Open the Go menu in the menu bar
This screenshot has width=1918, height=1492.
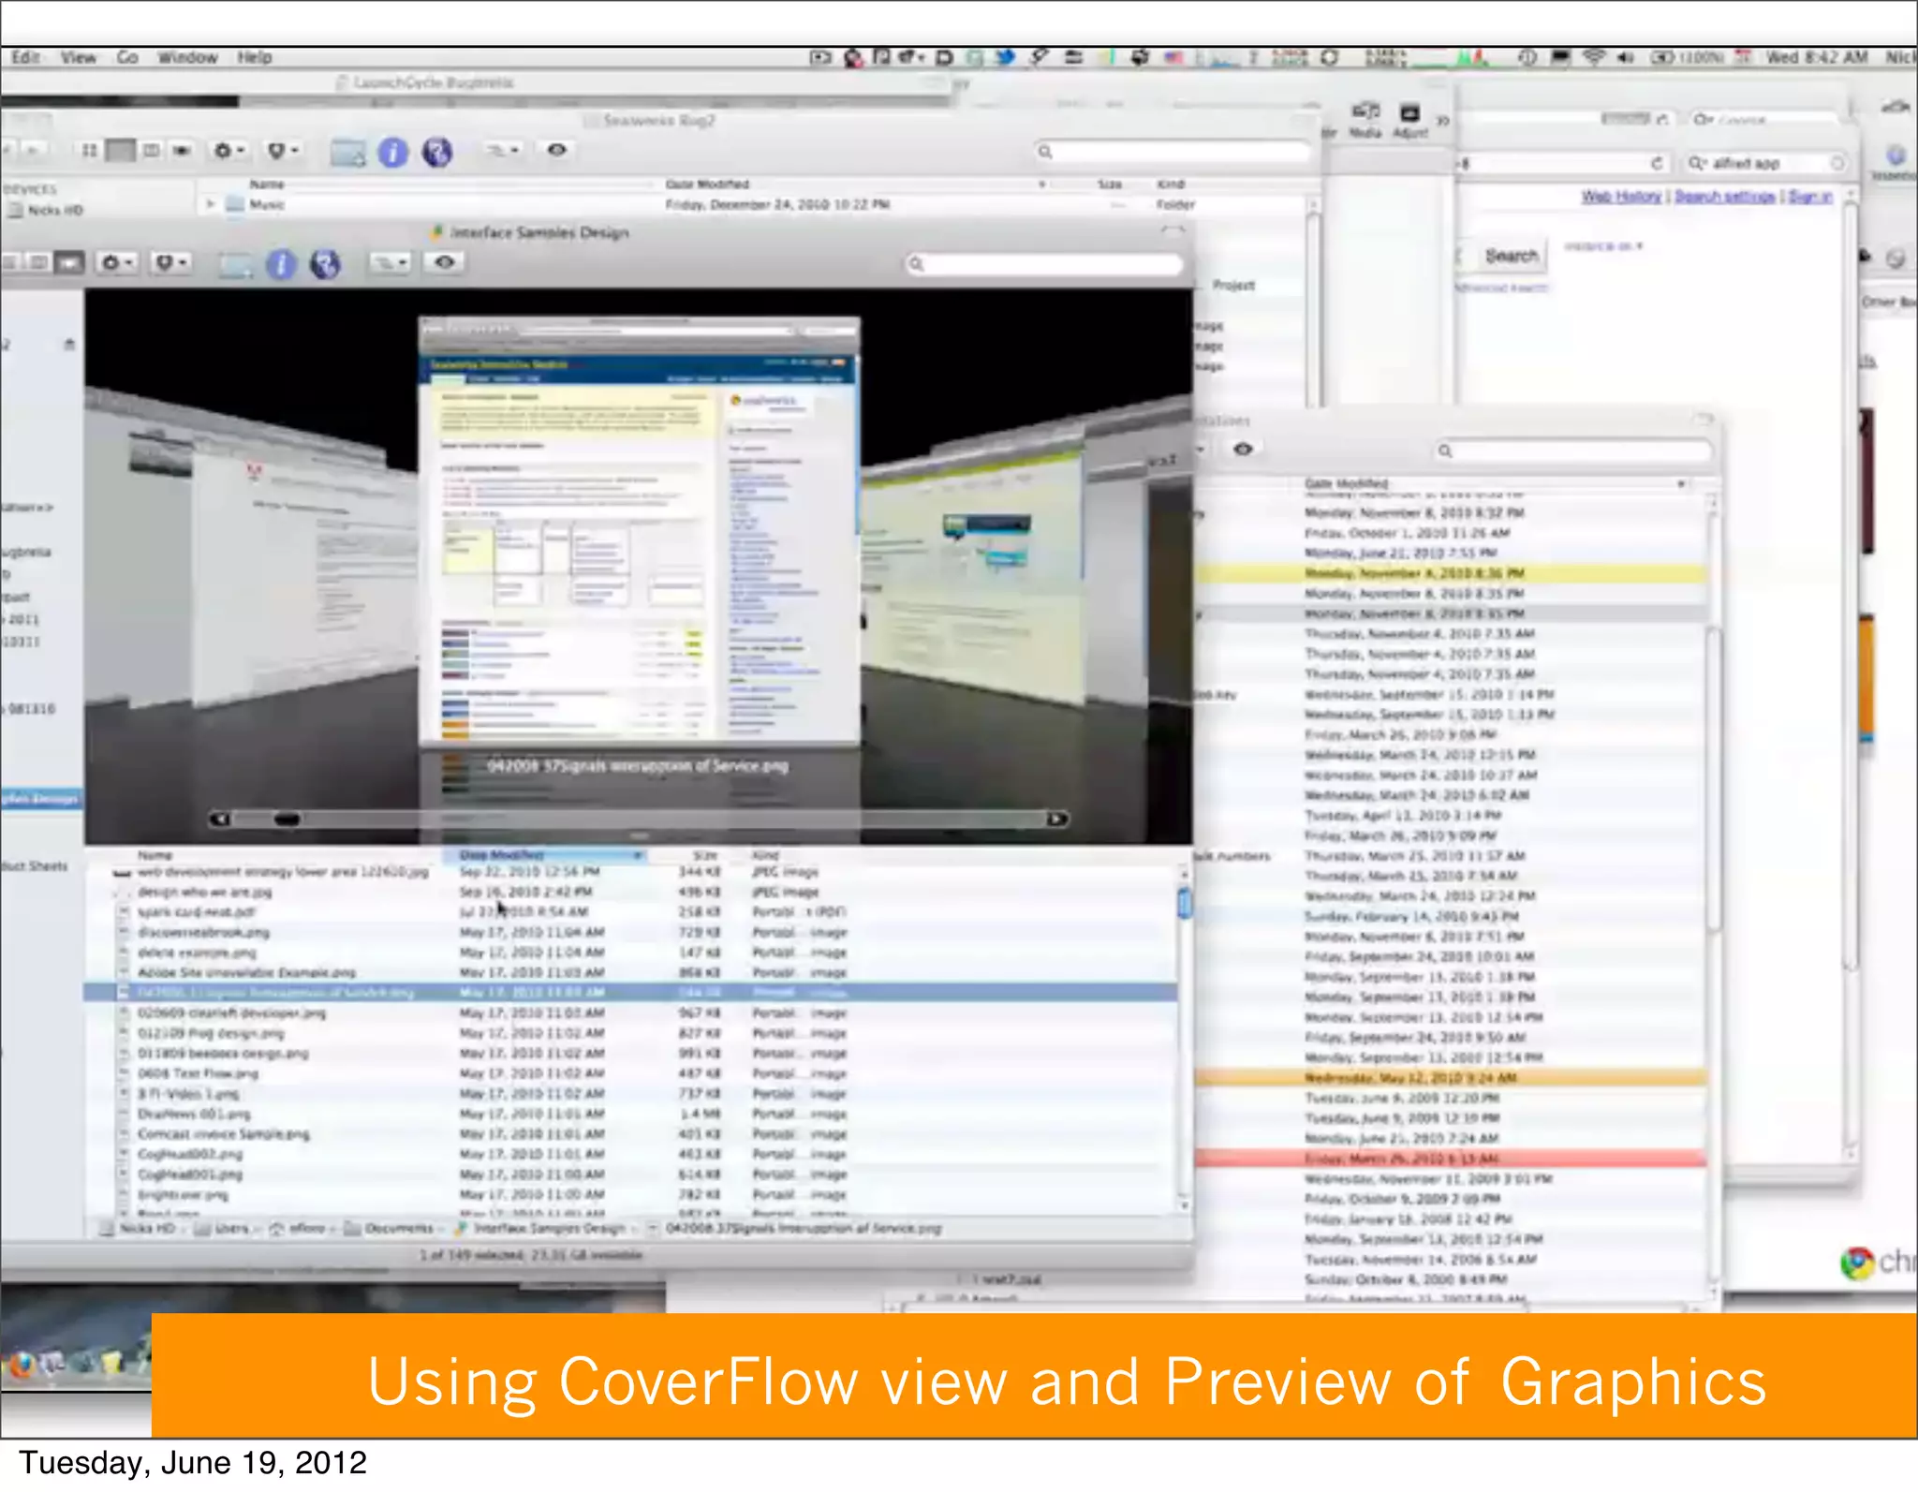pyautogui.click(x=127, y=58)
